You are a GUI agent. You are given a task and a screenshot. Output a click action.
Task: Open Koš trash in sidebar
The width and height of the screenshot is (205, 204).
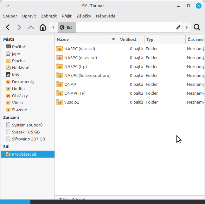(15, 75)
